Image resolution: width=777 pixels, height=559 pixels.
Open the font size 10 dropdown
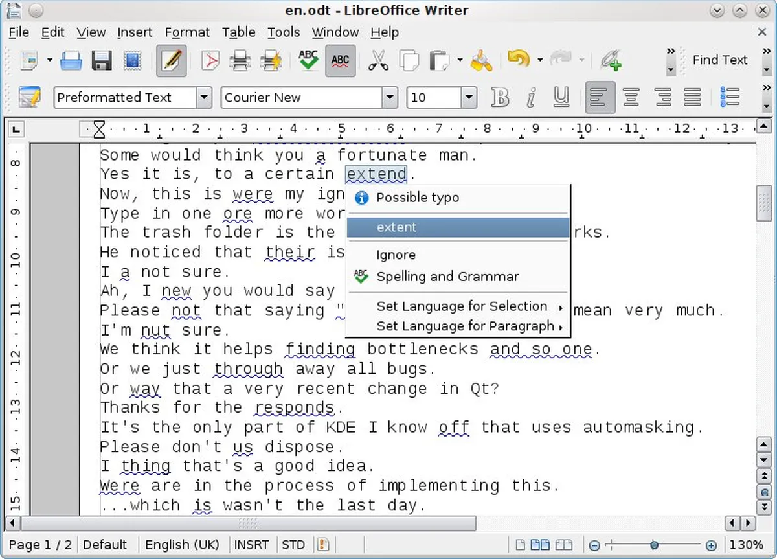[469, 98]
